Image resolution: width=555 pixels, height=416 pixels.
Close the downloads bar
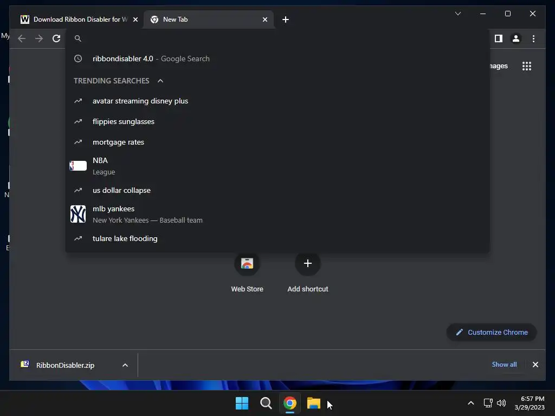pyautogui.click(x=535, y=365)
